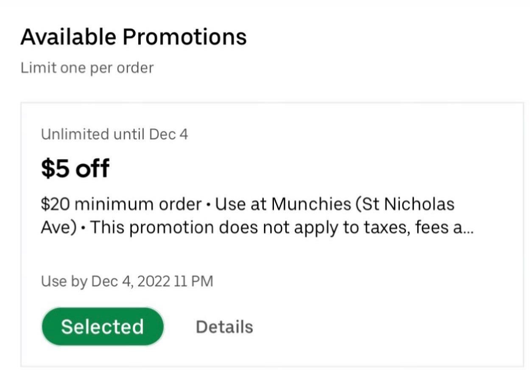Screen dimensions: 530x386
Task: Click the Dec 4 date in Unlimited label
Action: click(x=169, y=134)
